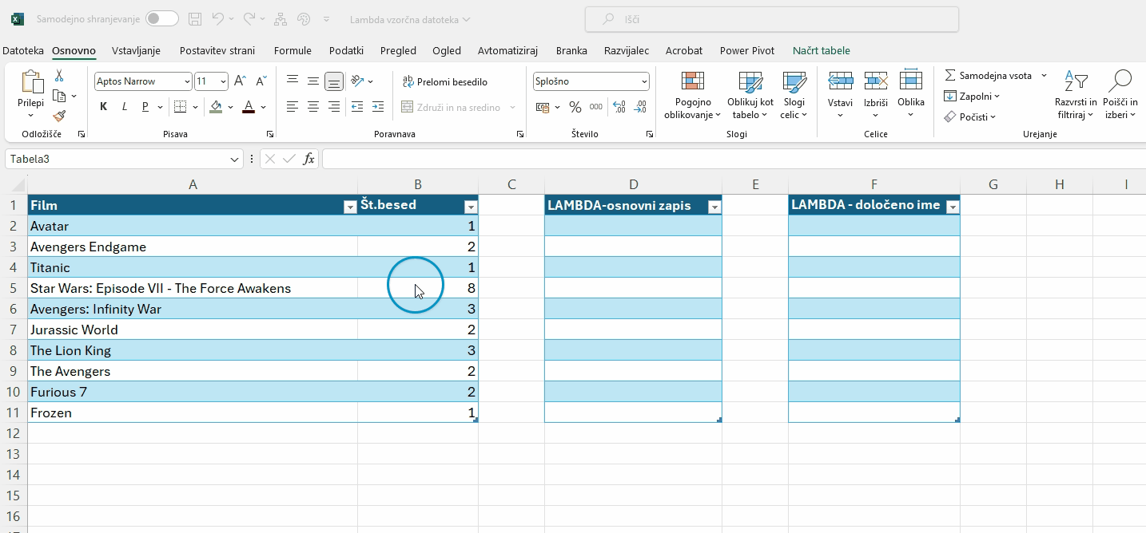Image resolution: width=1146 pixels, height=533 pixels.
Task: Click the search box Išči
Action: 771,19
